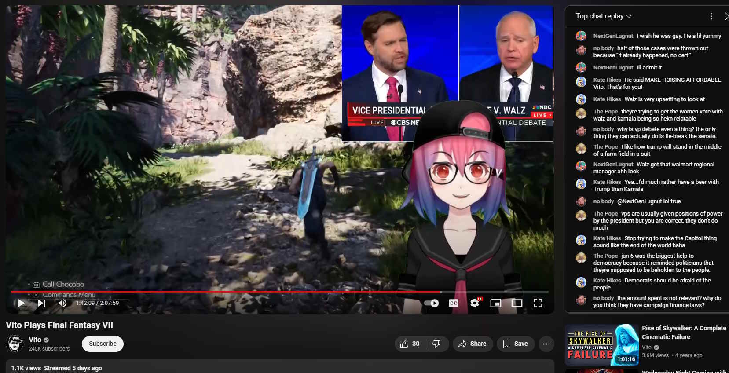Click no body '@NextGenLugnut lol true' message
This screenshot has width=729, height=373.
[x=637, y=201]
